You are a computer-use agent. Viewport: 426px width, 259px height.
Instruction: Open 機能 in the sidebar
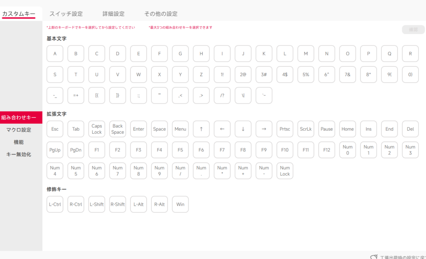tap(19, 142)
